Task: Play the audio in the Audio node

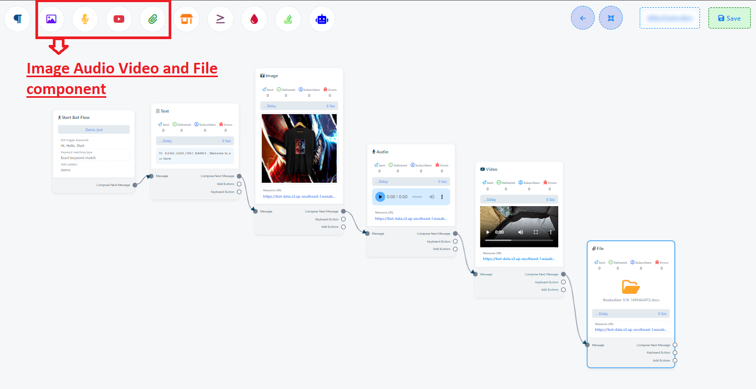Action: pos(380,197)
